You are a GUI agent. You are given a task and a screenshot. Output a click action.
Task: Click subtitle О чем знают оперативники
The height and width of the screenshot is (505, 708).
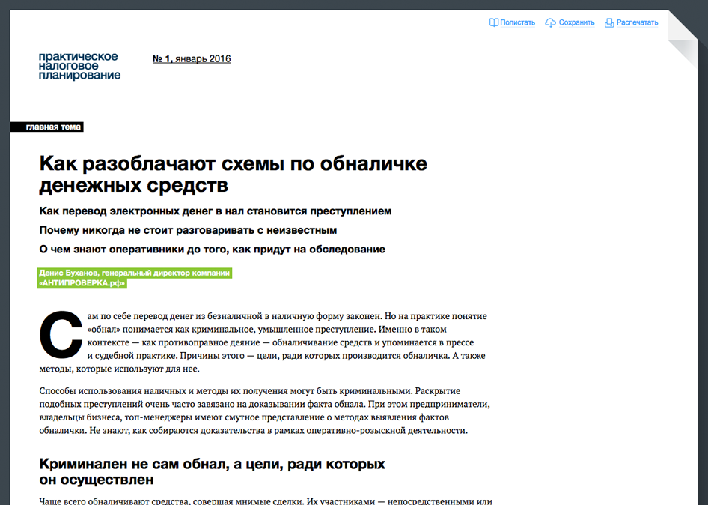pos(213,249)
